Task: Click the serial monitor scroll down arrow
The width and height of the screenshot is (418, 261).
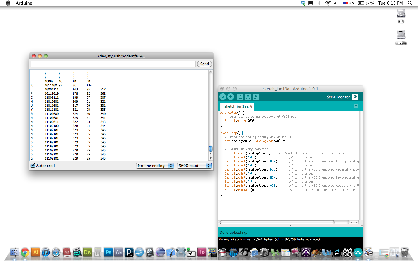Action: pos(210,158)
